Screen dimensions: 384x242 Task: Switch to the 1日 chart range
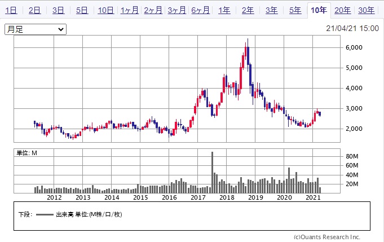[11, 11]
